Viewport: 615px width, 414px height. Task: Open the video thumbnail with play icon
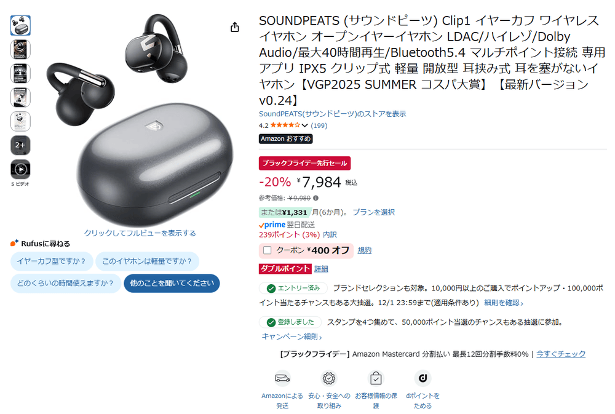click(20, 170)
